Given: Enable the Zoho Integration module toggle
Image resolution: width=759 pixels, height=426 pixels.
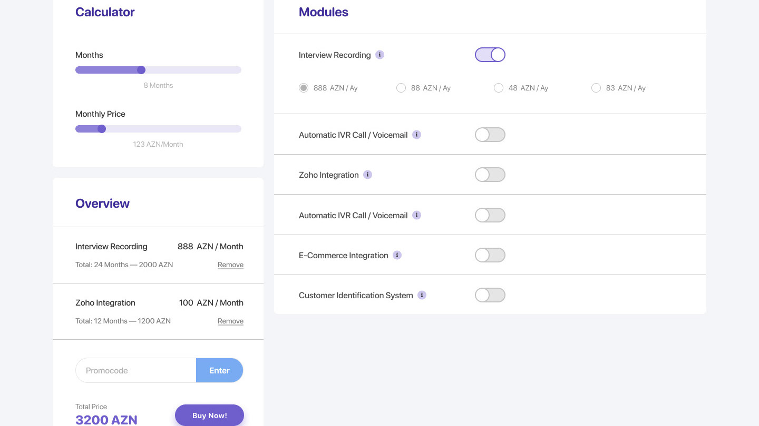Looking at the screenshot, I should pos(490,175).
